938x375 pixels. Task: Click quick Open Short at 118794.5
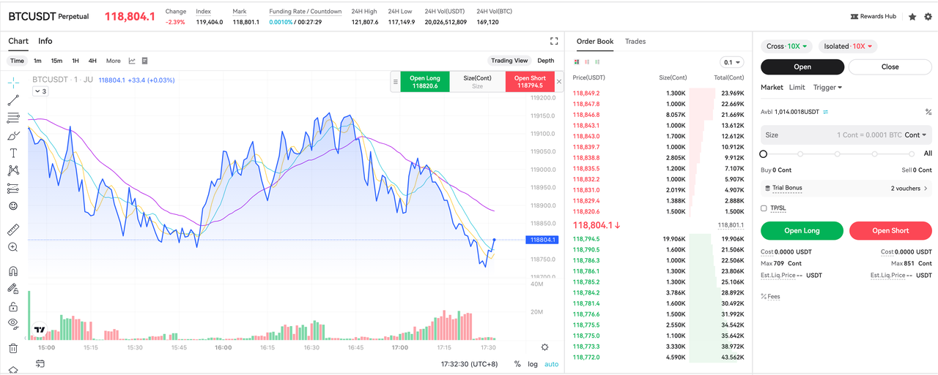coord(530,81)
